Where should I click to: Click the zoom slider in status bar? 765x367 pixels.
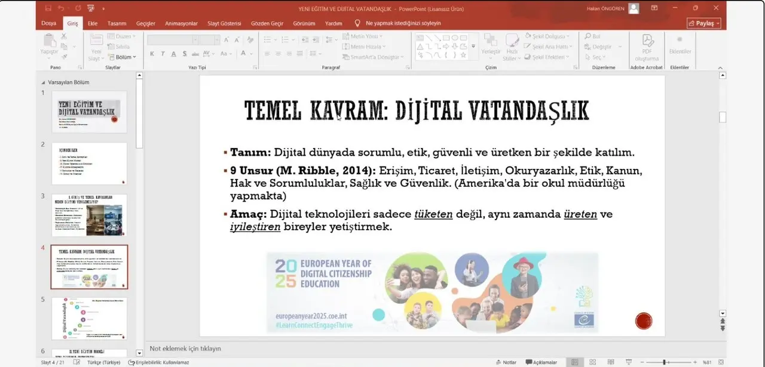pos(663,362)
